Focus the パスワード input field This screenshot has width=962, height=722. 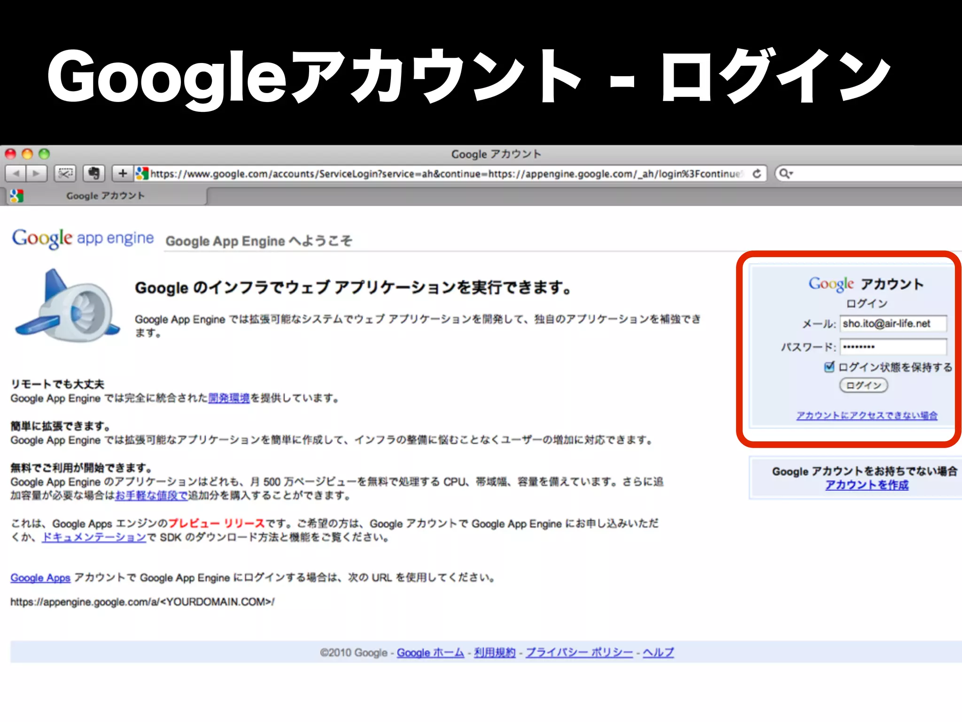pos(893,347)
